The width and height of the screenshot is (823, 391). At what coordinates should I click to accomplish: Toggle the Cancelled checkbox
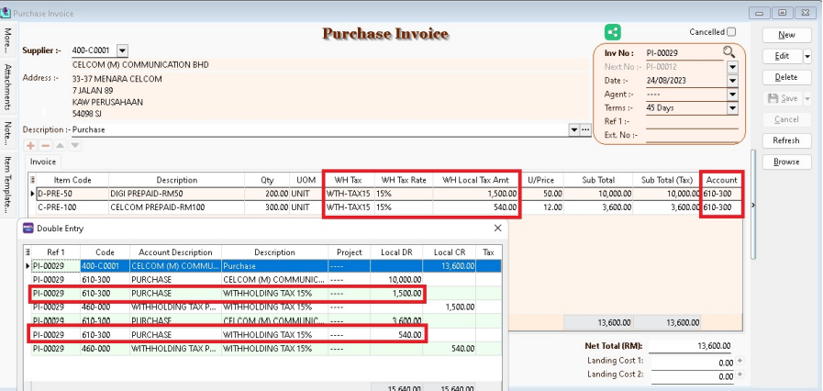point(730,32)
